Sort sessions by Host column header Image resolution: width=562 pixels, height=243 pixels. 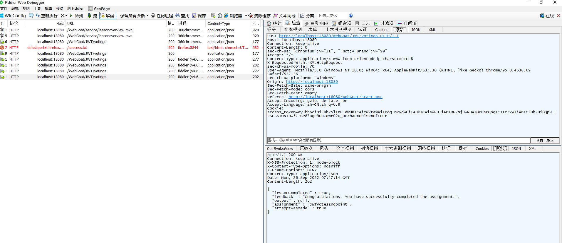(x=45, y=23)
